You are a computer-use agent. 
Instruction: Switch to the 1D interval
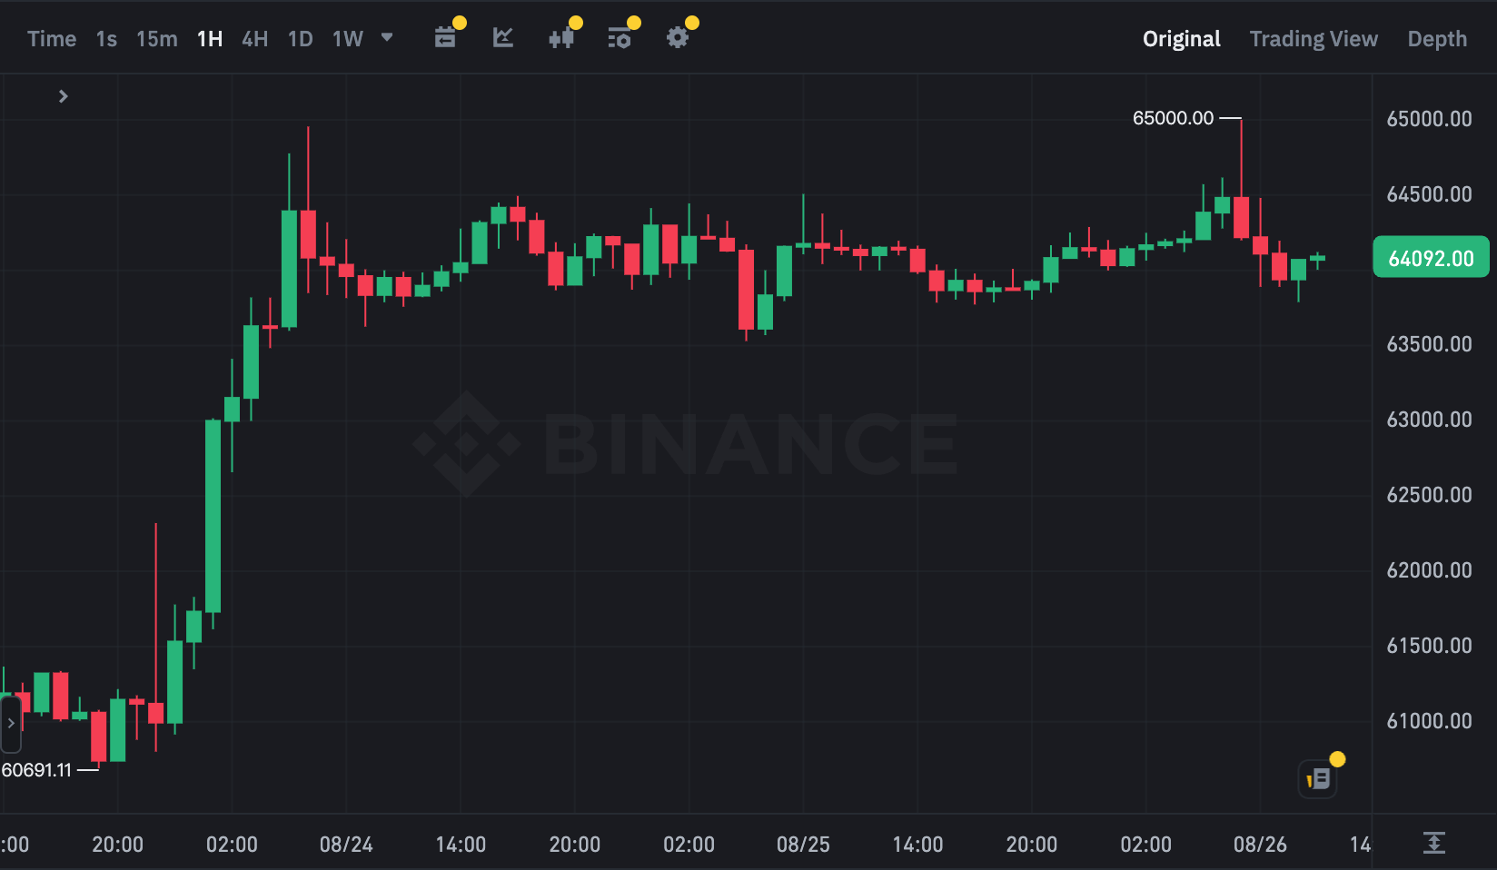tap(301, 39)
